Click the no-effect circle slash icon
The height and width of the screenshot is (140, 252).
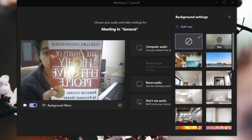point(189,42)
